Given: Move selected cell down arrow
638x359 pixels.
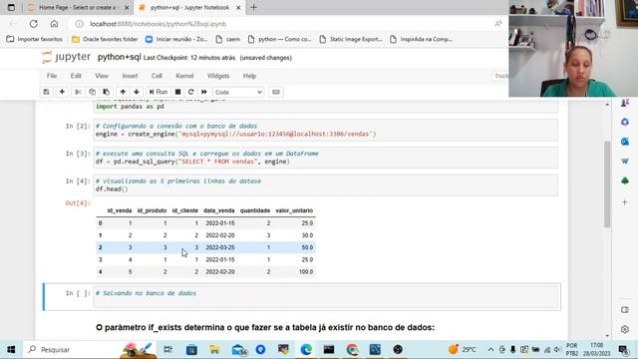Looking at the screenshot, I should pos(137,92).
